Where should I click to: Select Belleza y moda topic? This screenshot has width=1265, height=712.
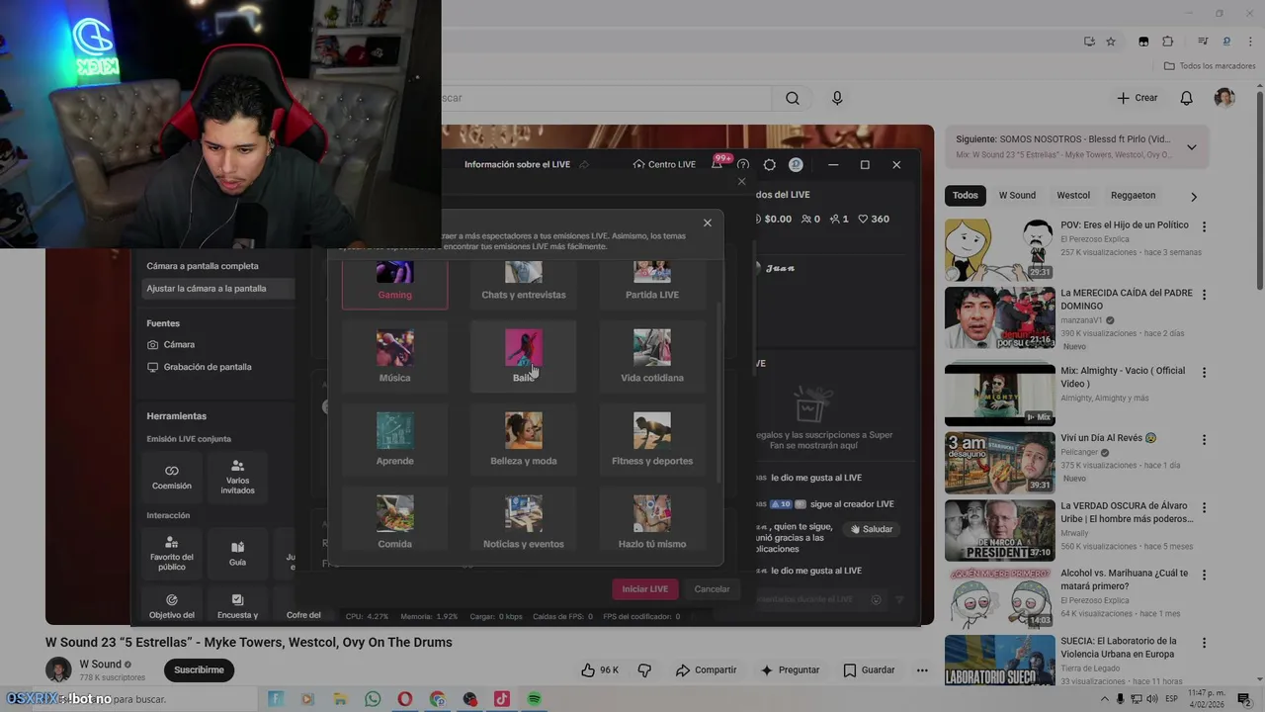tap(523, 439)
